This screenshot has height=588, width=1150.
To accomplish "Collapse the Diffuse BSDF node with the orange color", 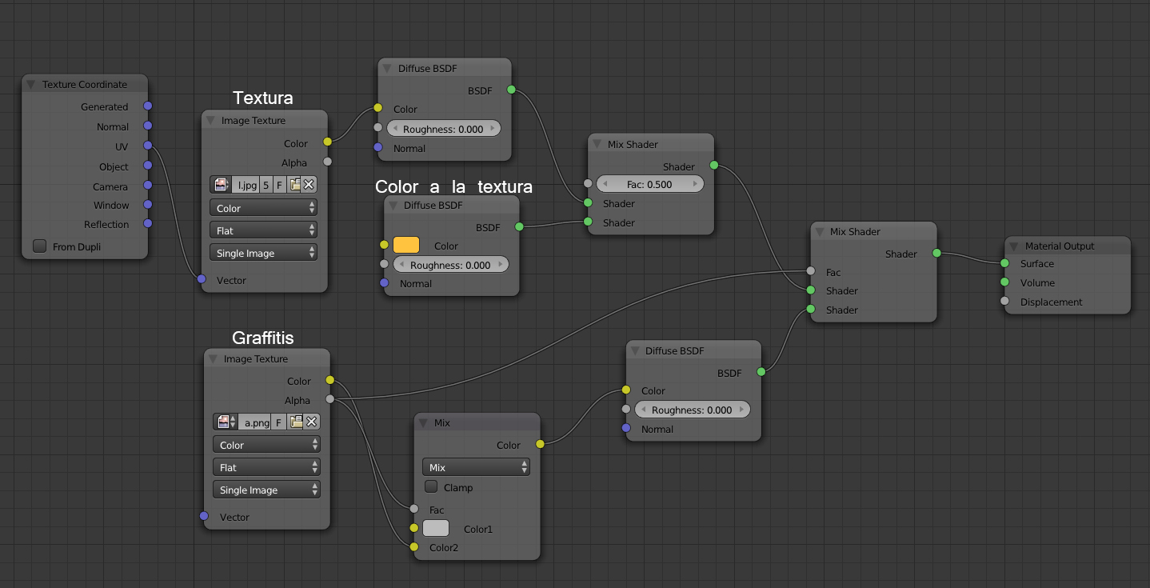I will pyautogui.click(x=393, y=206).
